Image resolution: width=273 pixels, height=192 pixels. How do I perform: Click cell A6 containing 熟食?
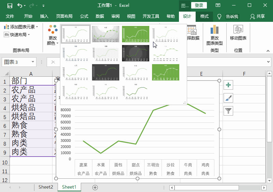point(31,125)
